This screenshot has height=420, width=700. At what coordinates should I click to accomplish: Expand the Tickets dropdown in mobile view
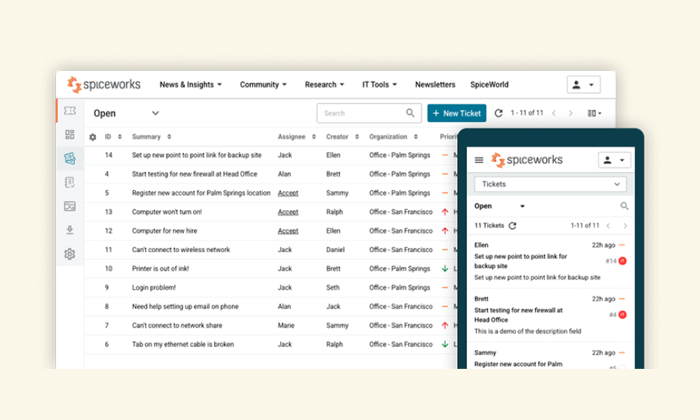[x=550, y=184]
